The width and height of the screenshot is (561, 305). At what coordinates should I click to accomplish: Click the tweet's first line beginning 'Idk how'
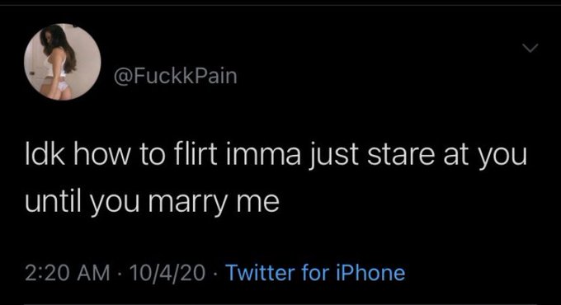pyautogui.click(x=276, y=155)
